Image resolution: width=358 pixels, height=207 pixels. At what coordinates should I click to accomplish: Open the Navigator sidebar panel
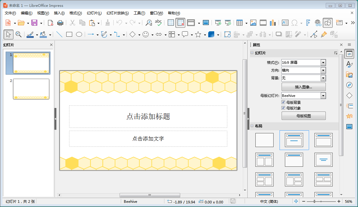point(349,85)
